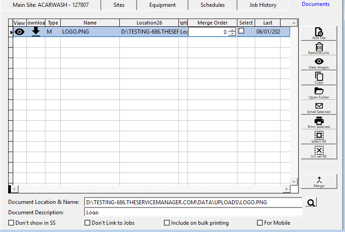Click the Un-sel All icon button
This screenshot has width=345, height=232.
[319, 152]
